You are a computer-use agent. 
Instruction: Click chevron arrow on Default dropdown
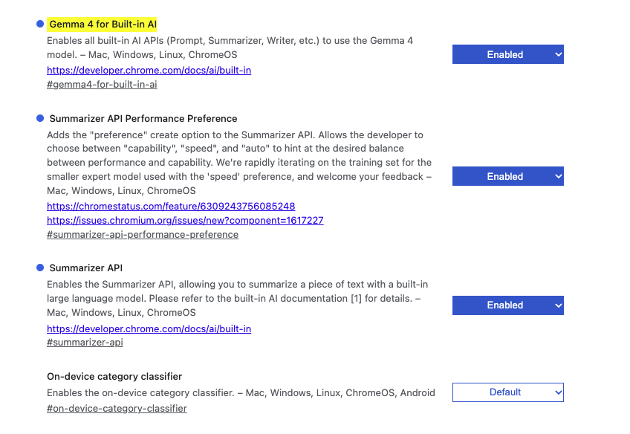(x=558, y=392)
